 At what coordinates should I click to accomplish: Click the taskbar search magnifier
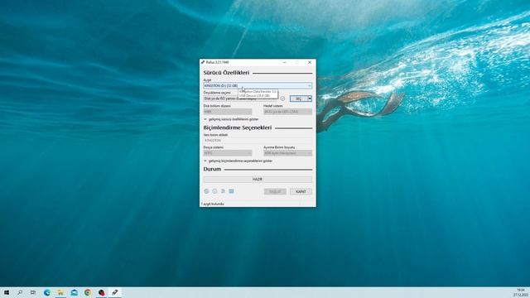click(x=20, y=292)
